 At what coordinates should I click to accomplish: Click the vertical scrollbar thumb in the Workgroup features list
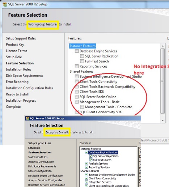coord(162,81)
